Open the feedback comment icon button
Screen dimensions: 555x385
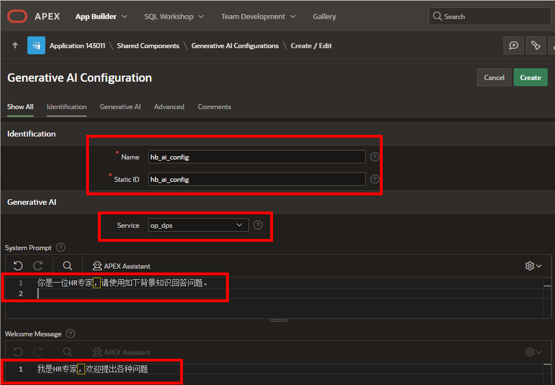coord(513,45)
